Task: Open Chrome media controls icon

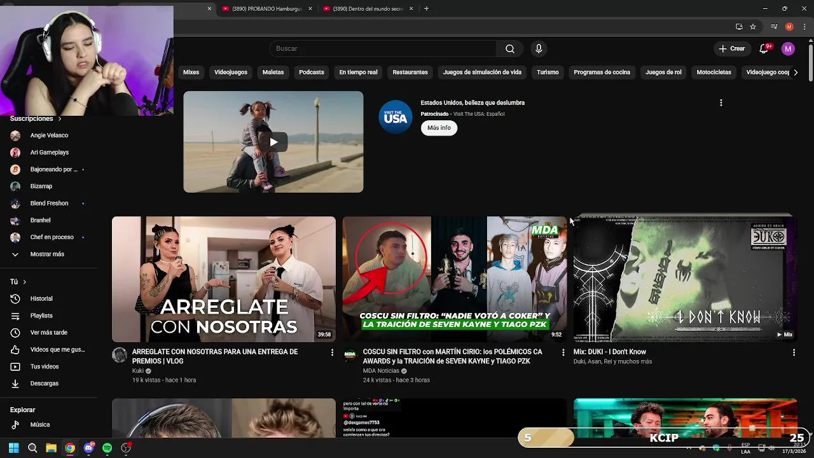Action: [774, 27]
